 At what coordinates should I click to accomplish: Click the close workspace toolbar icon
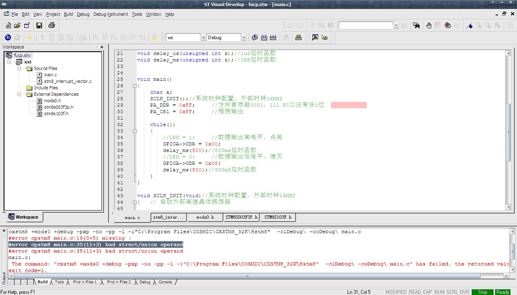(x=27, y=25)
